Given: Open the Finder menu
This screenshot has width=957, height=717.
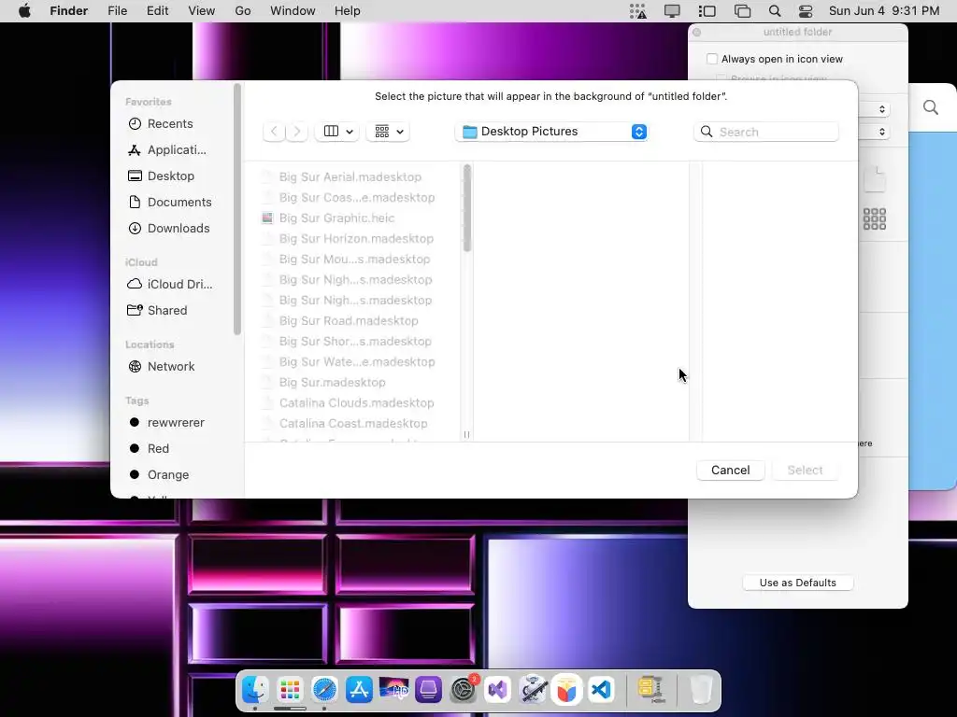Looking at the screenshot, I should click(68, 11).
